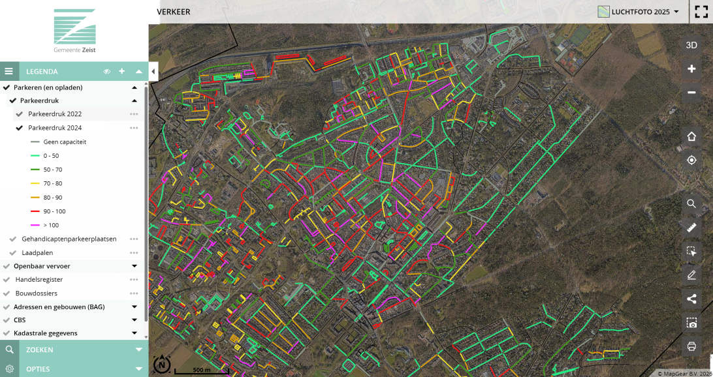This screenshot has height=377, width=713.
Task: Add a layer with the plus icon in LEGENDA header
Action: (x=122, y=71)
